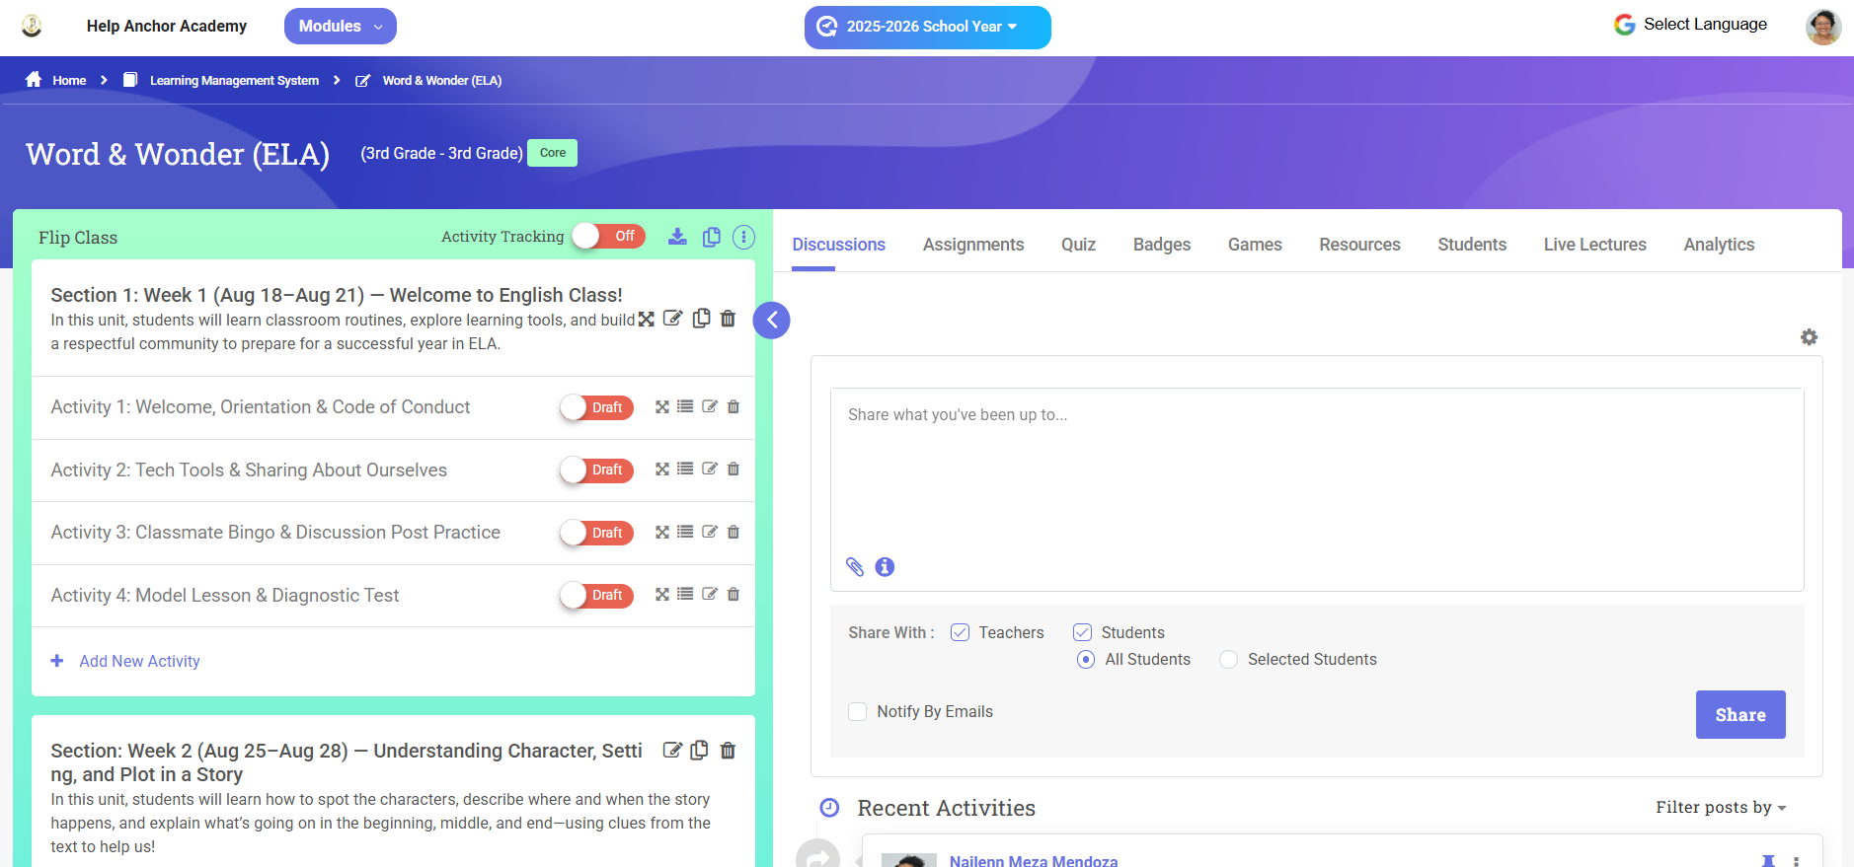The width and height of the screenshot is (1854, 867).
Task: Click the list icon for Activity 4
Action: click(x=685, y=594)
